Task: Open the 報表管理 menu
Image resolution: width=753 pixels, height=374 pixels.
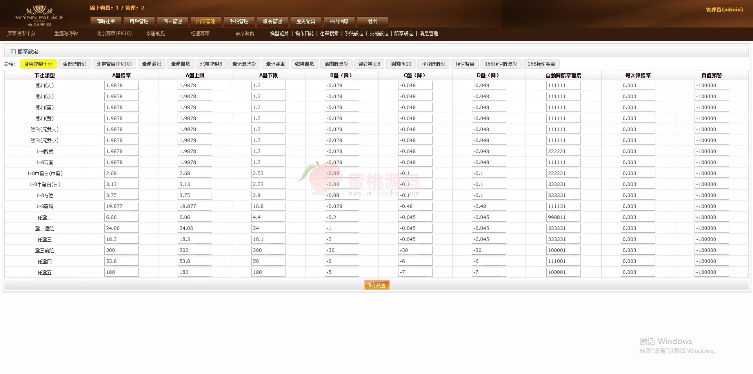Action: pos(272,21)
